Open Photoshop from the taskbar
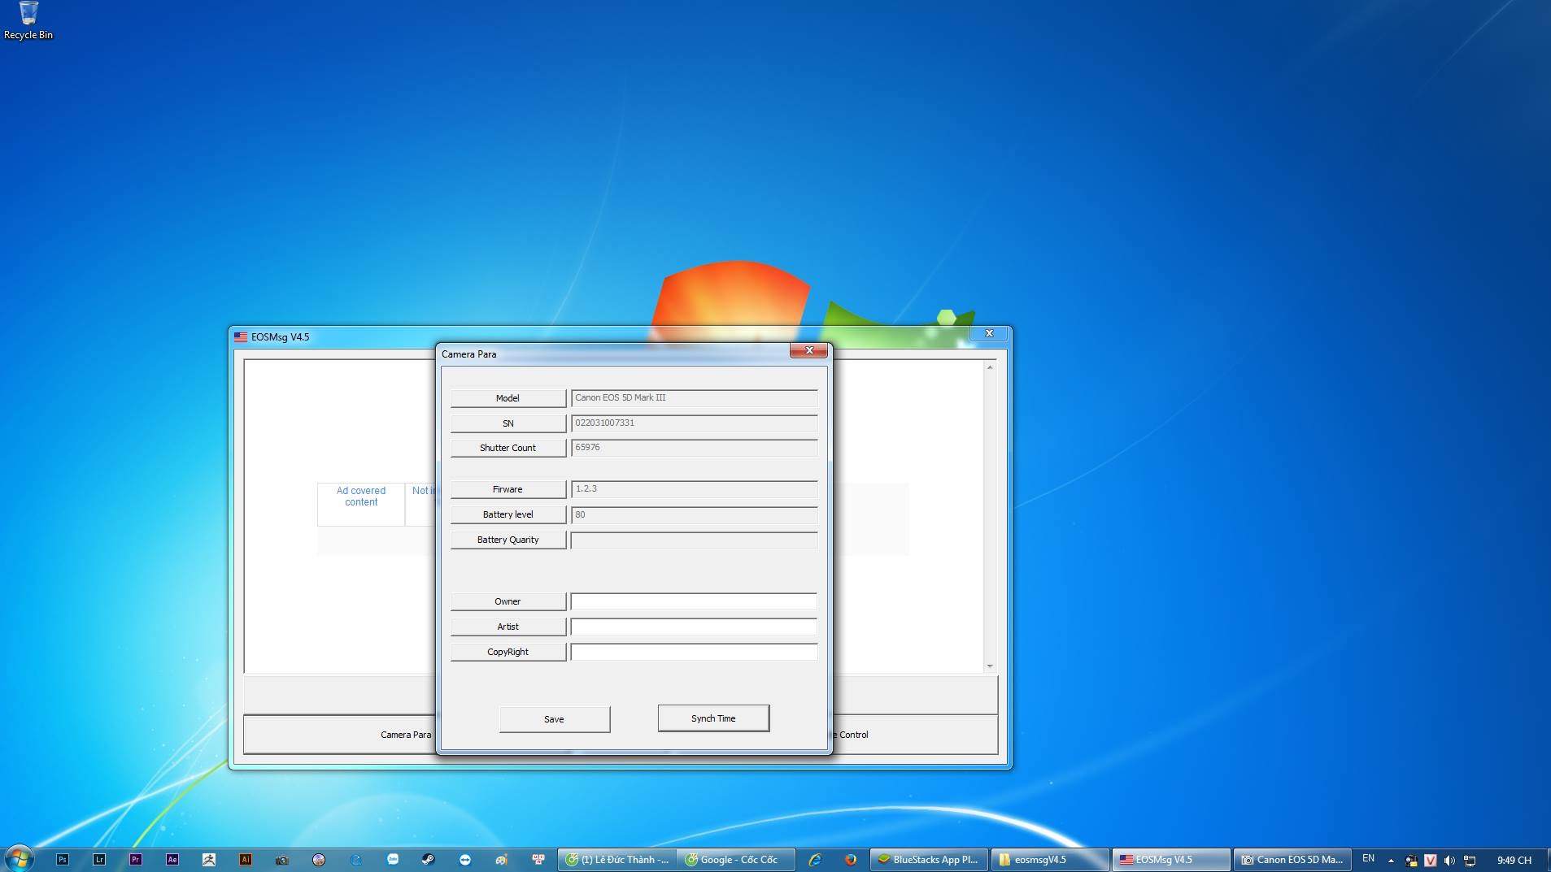1551x872 pixels. [63, 859]
